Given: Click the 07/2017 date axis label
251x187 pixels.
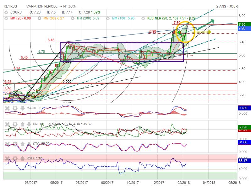Looking at the screenshot, I should coord(82,183).
